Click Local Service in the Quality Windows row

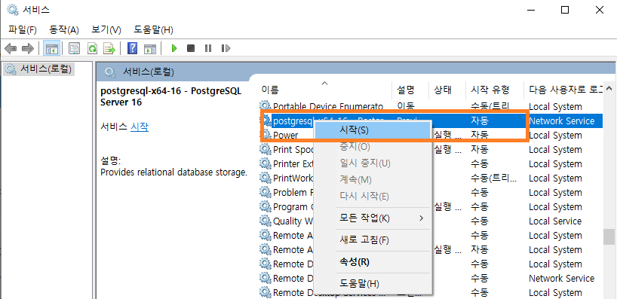click(x=555, y=221)
